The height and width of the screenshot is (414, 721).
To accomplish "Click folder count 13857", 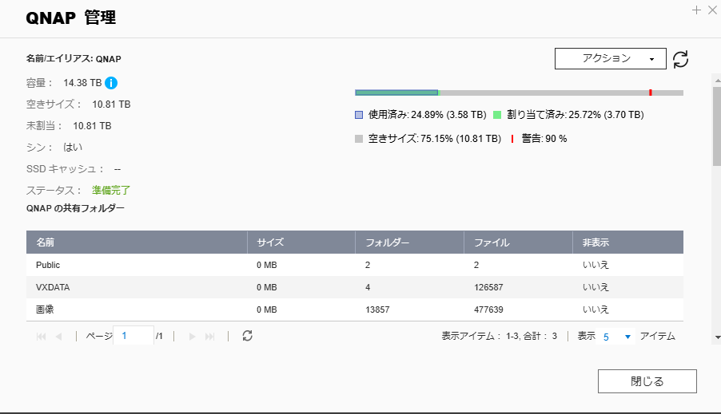I will tap(377, 310).
